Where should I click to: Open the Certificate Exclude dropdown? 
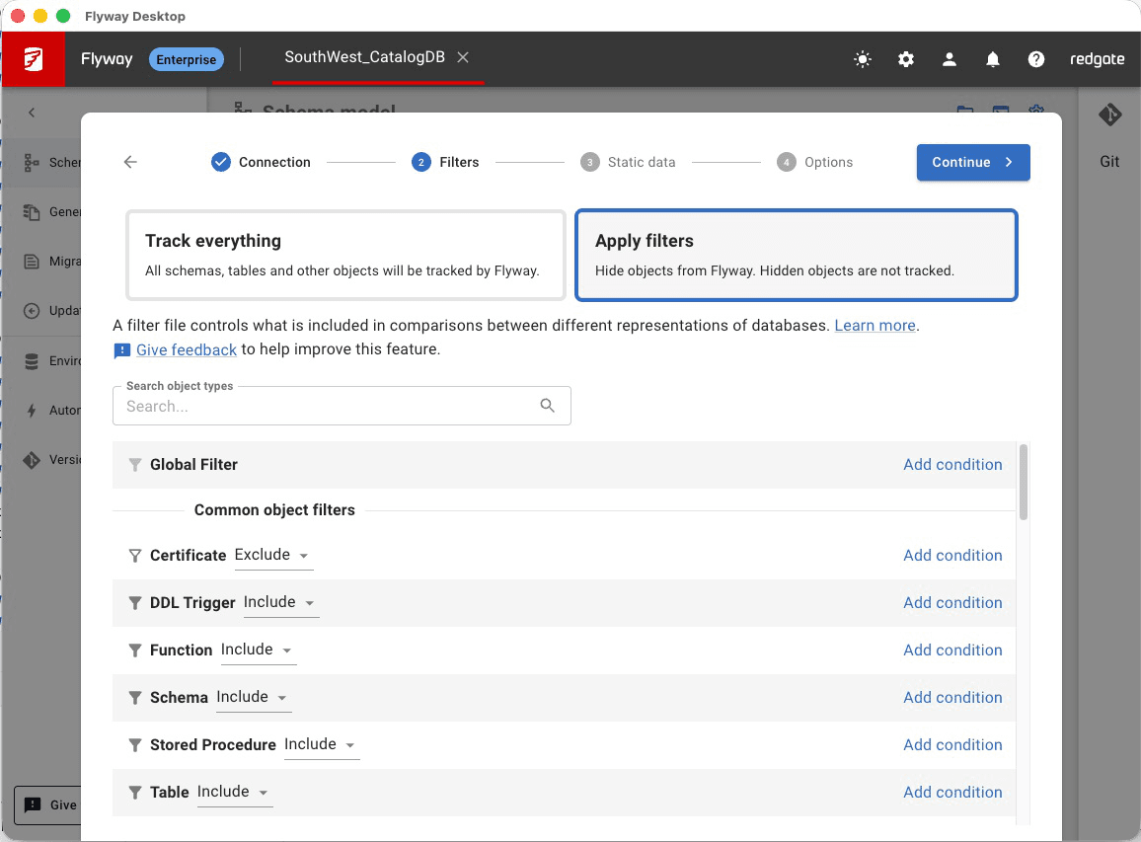(x=273, y=556)
